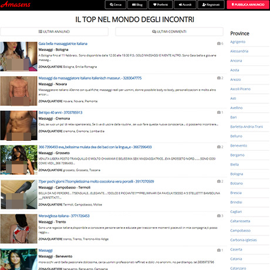Open the Blog page
Image resolution: width=270 pixels, height=270 pixels.
click(137, 5)
